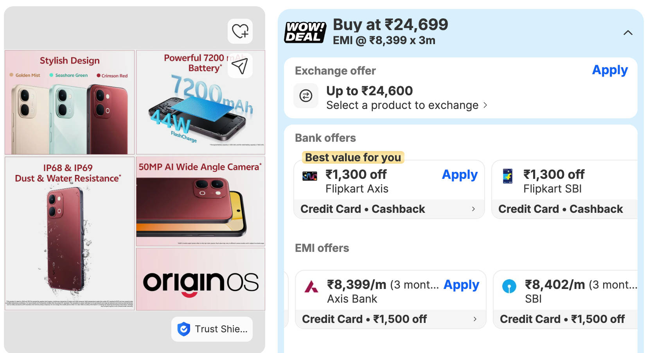Click the exchange swap arrows icon
Viewport: 654px width, 353px height.
pyautogui.click(x=306, y=96)
